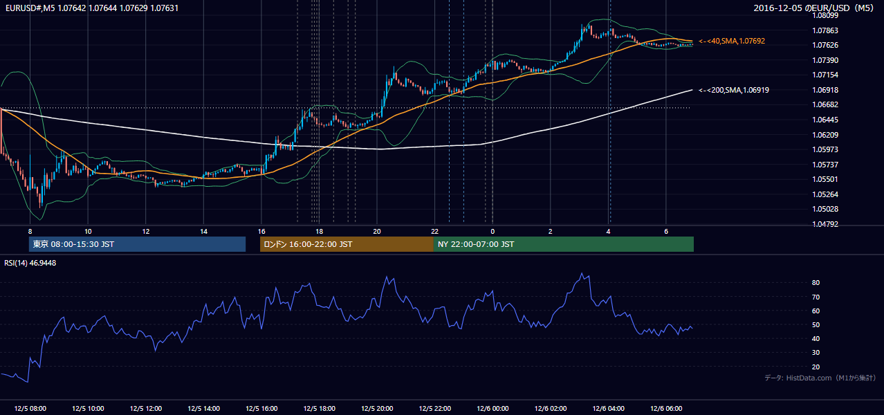Click hour label 10 below price chart
Image resolution: width=884 pixels, height=415 pixels.
(x=88, y=231)
